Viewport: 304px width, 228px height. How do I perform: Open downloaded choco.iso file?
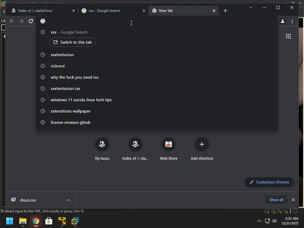click(x=28, y=200)
